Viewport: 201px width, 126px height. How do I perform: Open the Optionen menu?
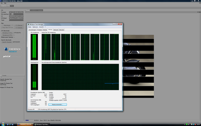(x=35, y=27)
